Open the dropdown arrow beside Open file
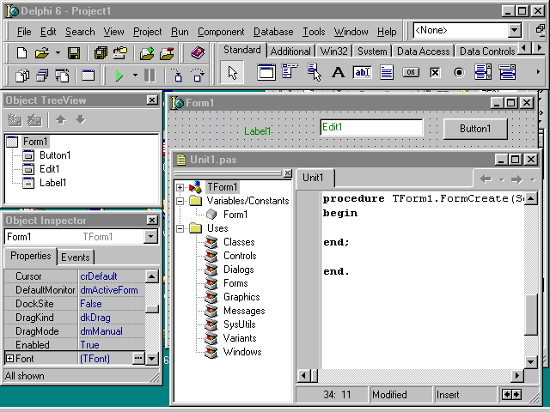Screen dimensions: 550x412 [58, 53]
